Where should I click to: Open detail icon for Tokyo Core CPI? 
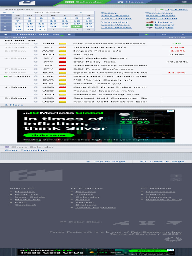click(x=35, y=47)
